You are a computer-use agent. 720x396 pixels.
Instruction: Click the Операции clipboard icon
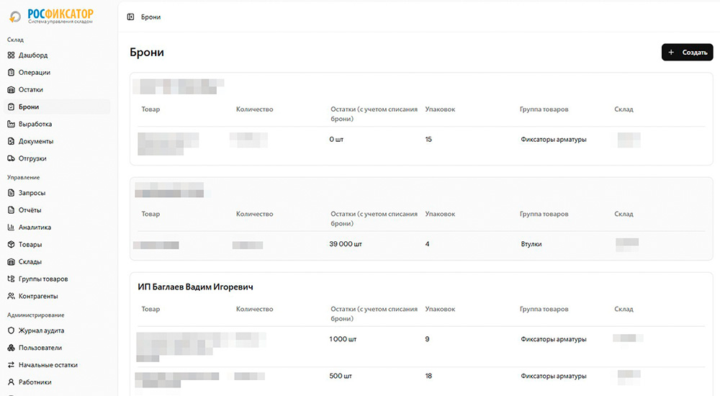point(11,72)
